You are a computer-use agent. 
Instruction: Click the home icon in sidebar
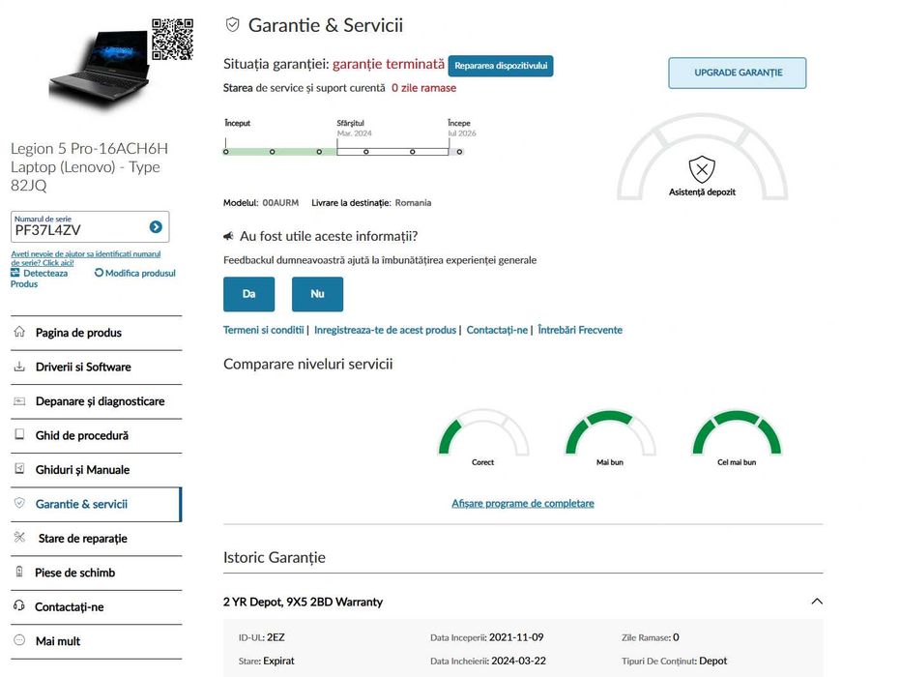click(x=19, y=332)
